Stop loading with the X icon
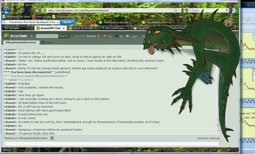This screenshot has height=154, width=255. point(29,10)
